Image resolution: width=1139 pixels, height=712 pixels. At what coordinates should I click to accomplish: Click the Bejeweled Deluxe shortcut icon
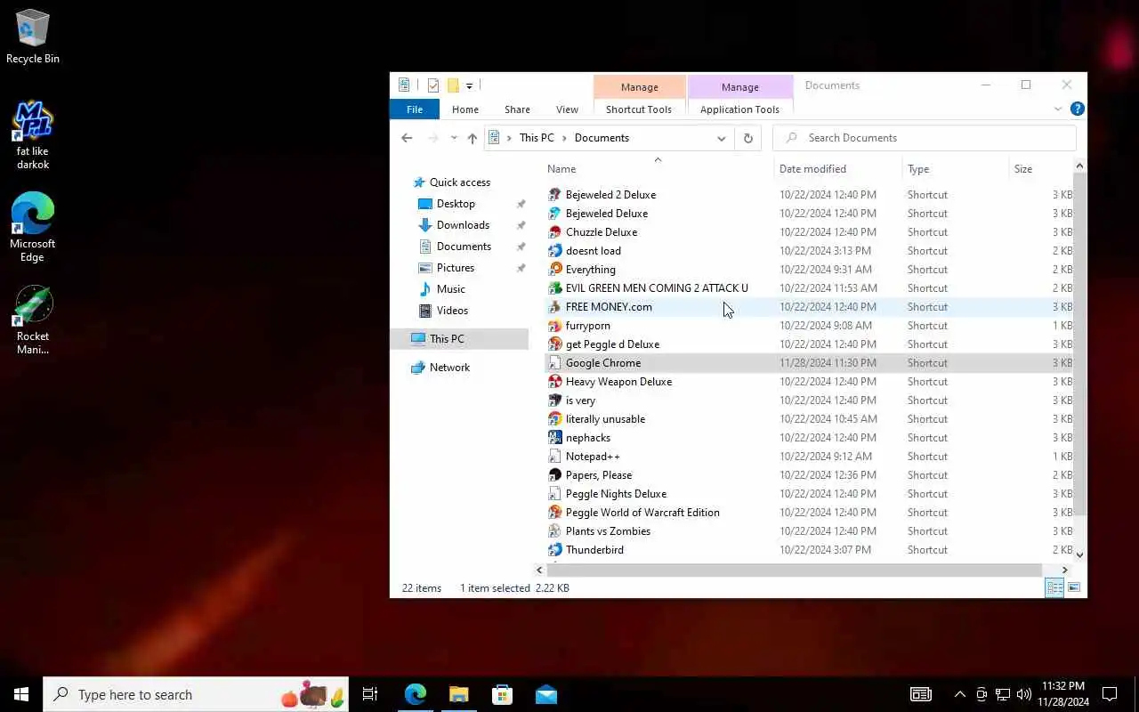pyautogui.click(x=555, y=214)
